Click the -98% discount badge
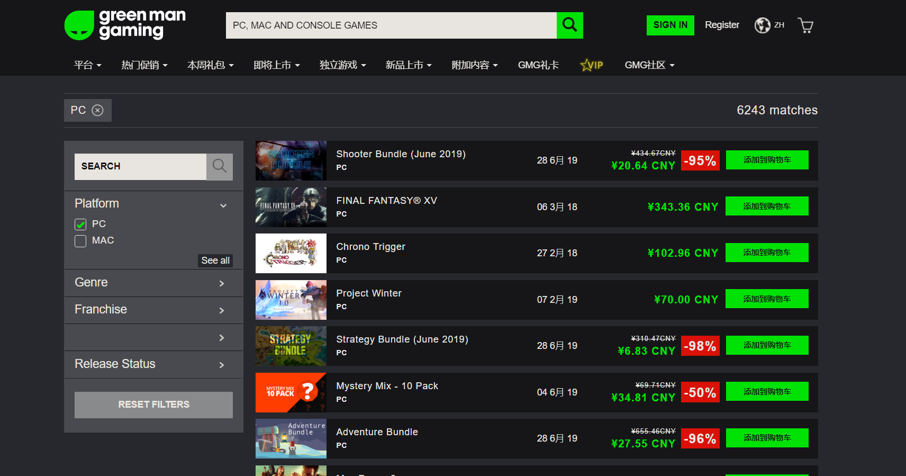 (700, 346)
